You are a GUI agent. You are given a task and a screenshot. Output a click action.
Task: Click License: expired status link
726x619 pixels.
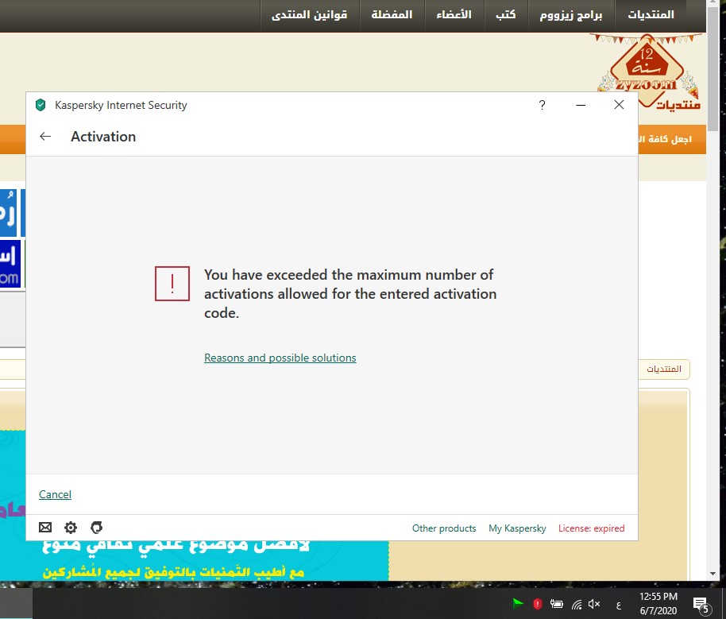click(591, 528)
